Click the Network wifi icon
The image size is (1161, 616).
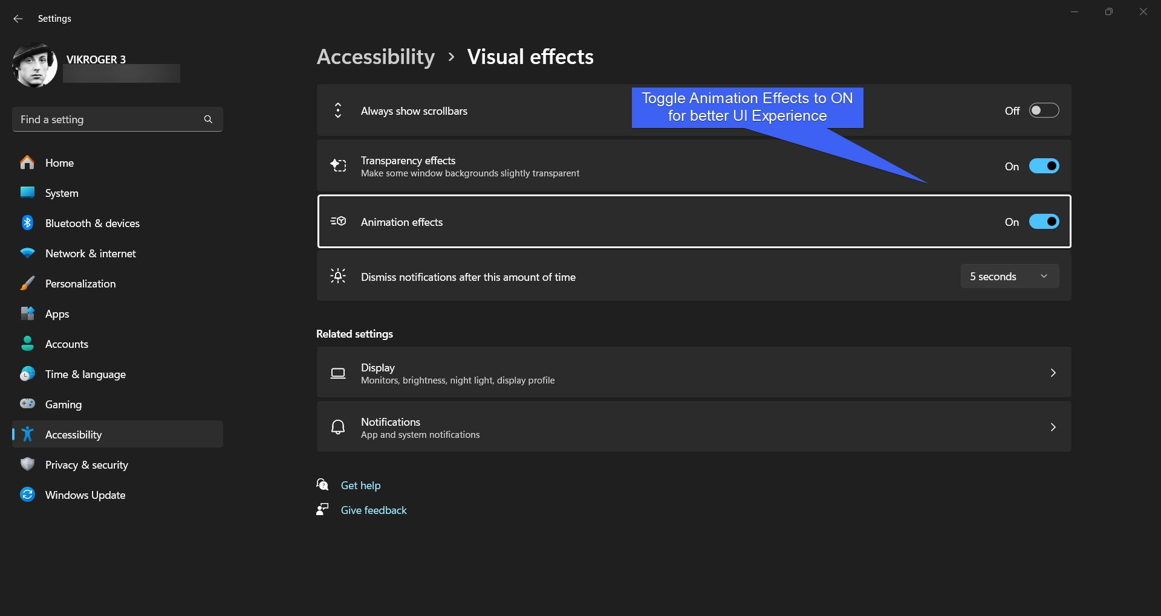tap(27, 253)
